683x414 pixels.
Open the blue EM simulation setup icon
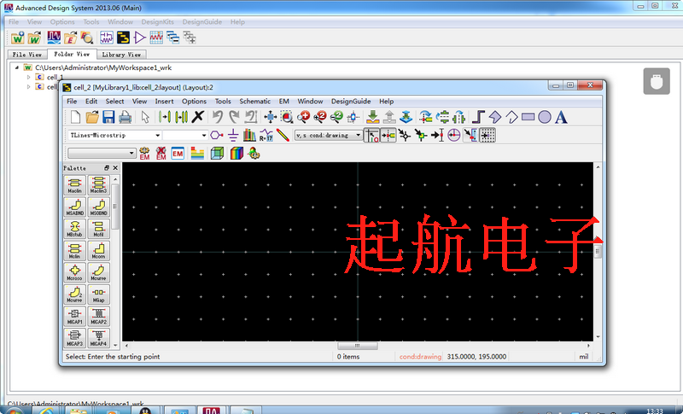coord(178,154)
